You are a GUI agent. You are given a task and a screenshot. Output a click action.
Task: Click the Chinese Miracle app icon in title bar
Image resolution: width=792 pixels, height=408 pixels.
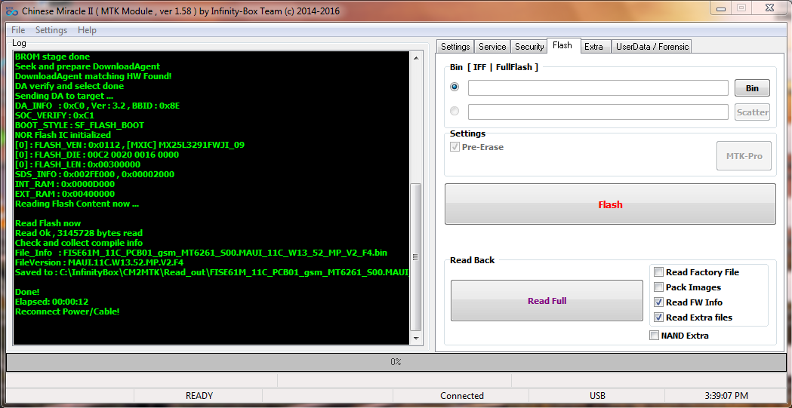11,11
